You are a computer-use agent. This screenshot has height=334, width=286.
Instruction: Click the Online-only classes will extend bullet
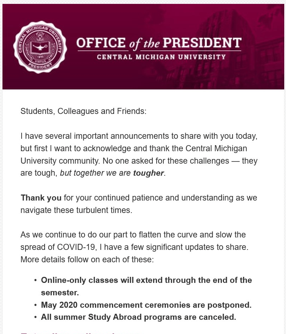[146, 280]
